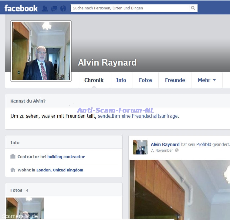Click the send friend request link
The width and height of the screenshot is (230, 220).
coord(138,116)
